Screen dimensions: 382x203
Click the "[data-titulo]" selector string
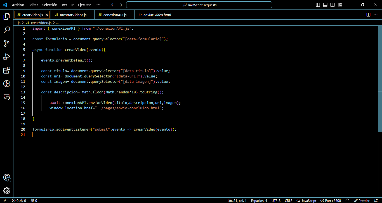pyautogui.click(x=138, y=71)
